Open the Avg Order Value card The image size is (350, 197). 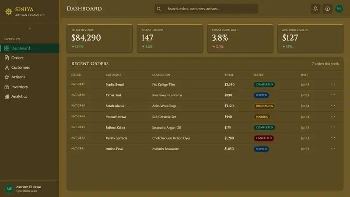[310, 39]
